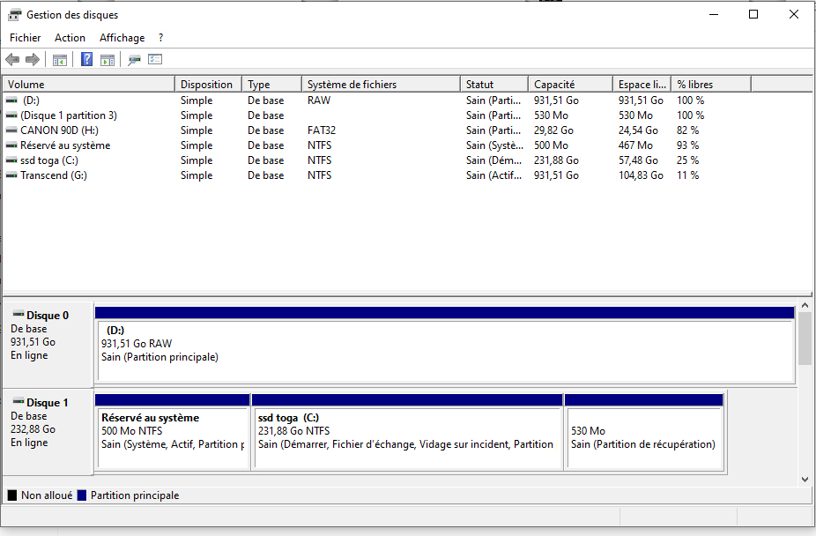The height and width of the screenshot is (536, 816).
Task: Click the 93 % free percentage cell
Action: 688,145
